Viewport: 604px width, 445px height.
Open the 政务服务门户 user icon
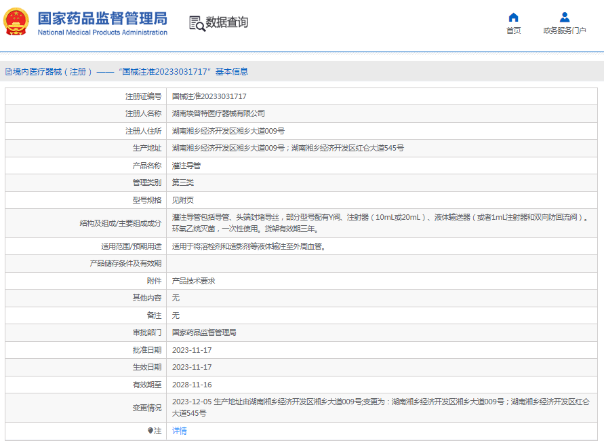click(x=565, y=18)
